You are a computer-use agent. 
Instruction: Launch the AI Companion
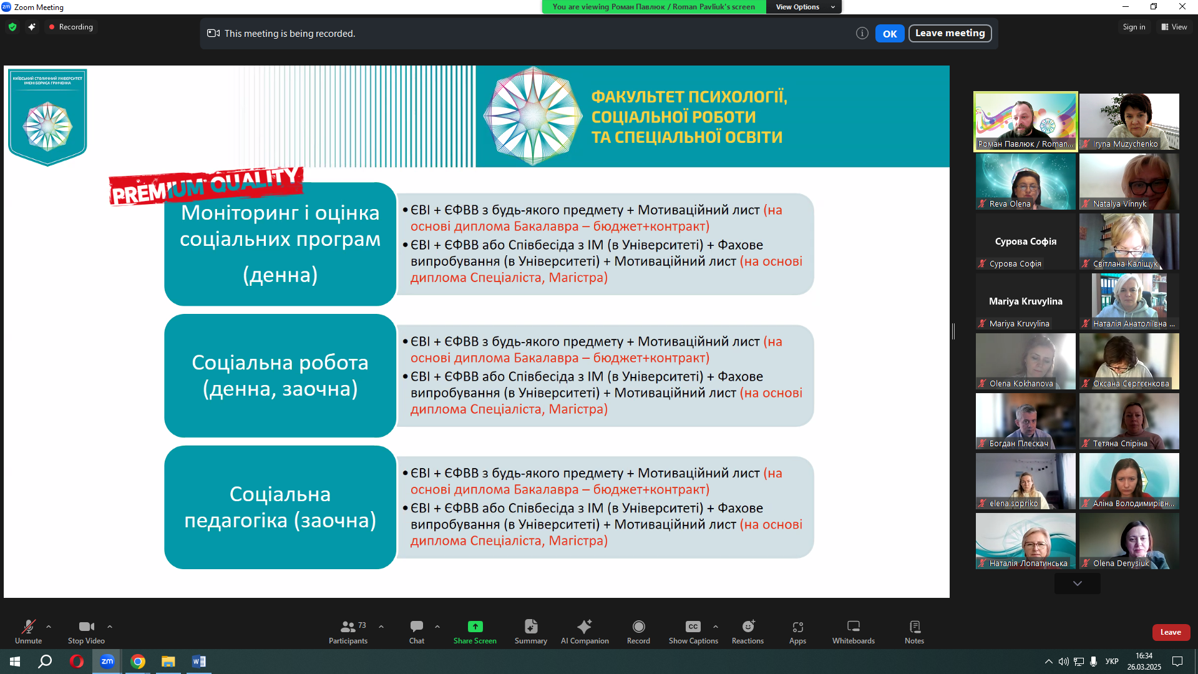click(x=584, y=632)
